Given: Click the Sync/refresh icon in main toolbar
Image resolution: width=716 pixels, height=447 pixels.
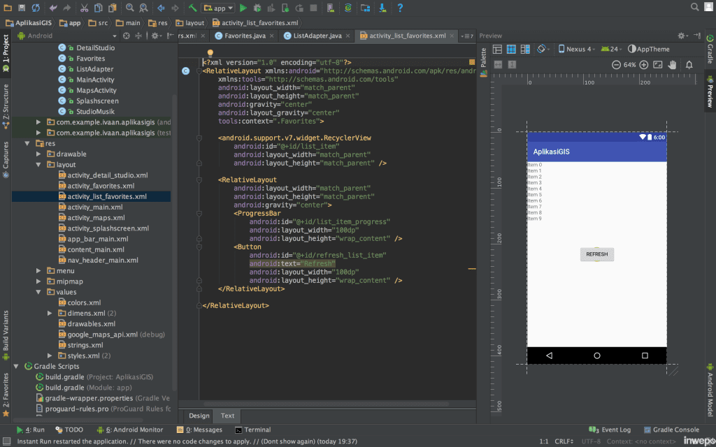Looking at the screenshot, I should [36, 8].
